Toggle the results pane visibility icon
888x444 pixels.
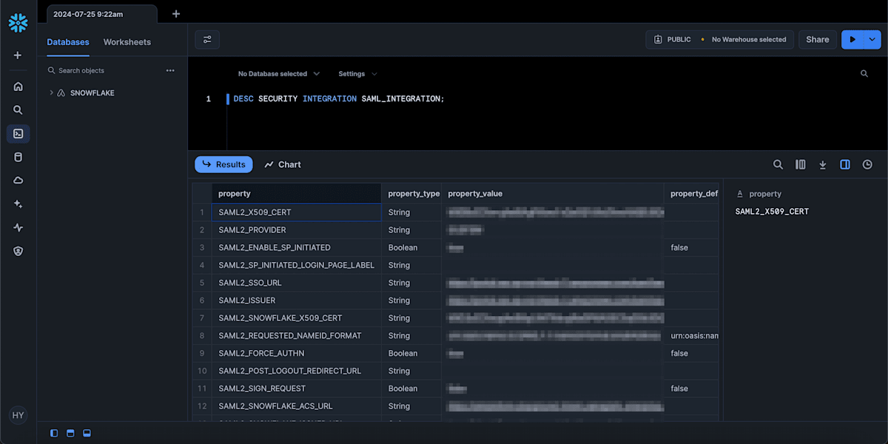click(87, 433)
